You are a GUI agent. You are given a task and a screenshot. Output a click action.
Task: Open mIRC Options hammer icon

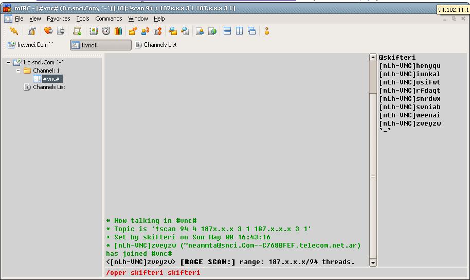31,31
